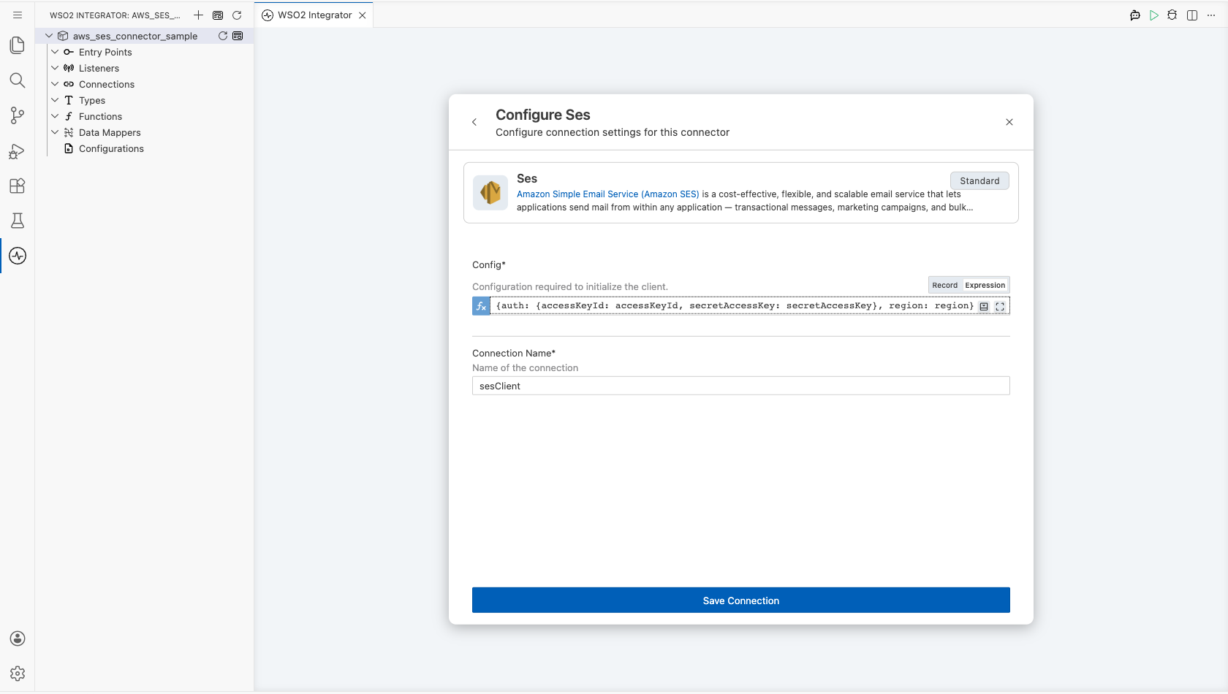Expand Functions tree node
1228x694 pixels.
pyautogui.click(x=55, y=116)
